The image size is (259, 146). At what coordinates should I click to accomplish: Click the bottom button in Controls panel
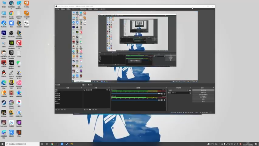coord(203,101)
